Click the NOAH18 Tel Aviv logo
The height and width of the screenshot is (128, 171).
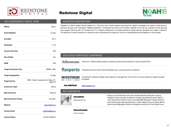[x=153, y=12]
